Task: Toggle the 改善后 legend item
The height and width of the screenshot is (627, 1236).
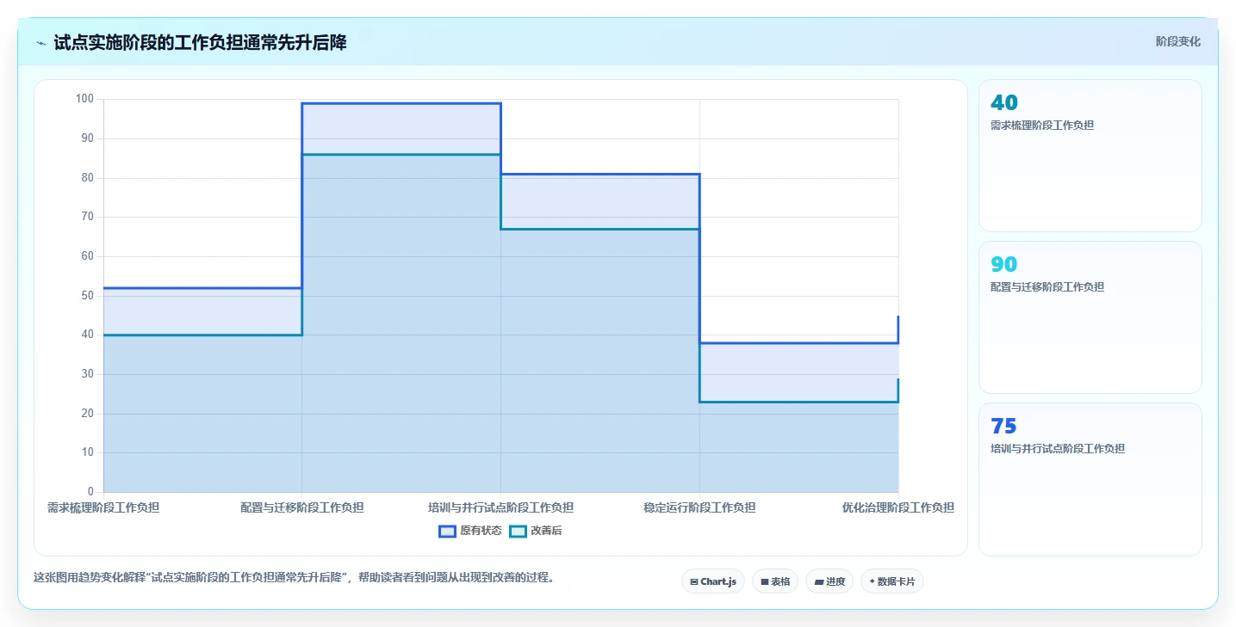Action: coord(536,531)
